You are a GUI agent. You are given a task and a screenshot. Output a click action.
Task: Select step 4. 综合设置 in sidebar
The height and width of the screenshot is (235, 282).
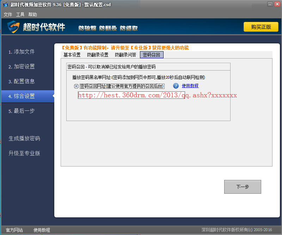pos(28,96)
